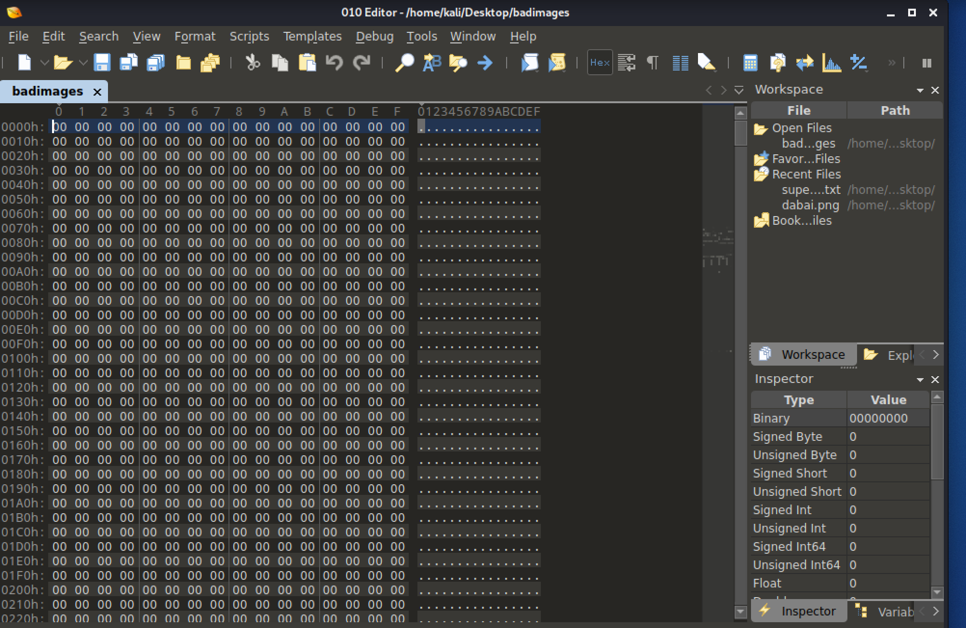Click first hex byte at offset 0000h

click(x=59, y=127)
